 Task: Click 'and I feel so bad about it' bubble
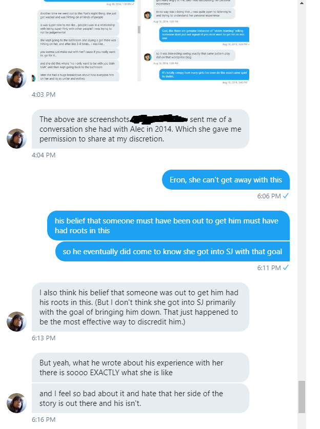tap(141, 398)
